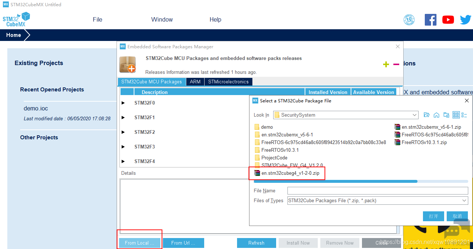Select the STM32Cube_FW_G4_V1.2.0 folder
This screenshot has height=249, width=473.
289,165
